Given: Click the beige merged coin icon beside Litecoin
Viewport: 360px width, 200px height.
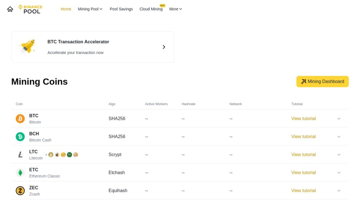Looking at the screenshot, I should tap(76, 155).
